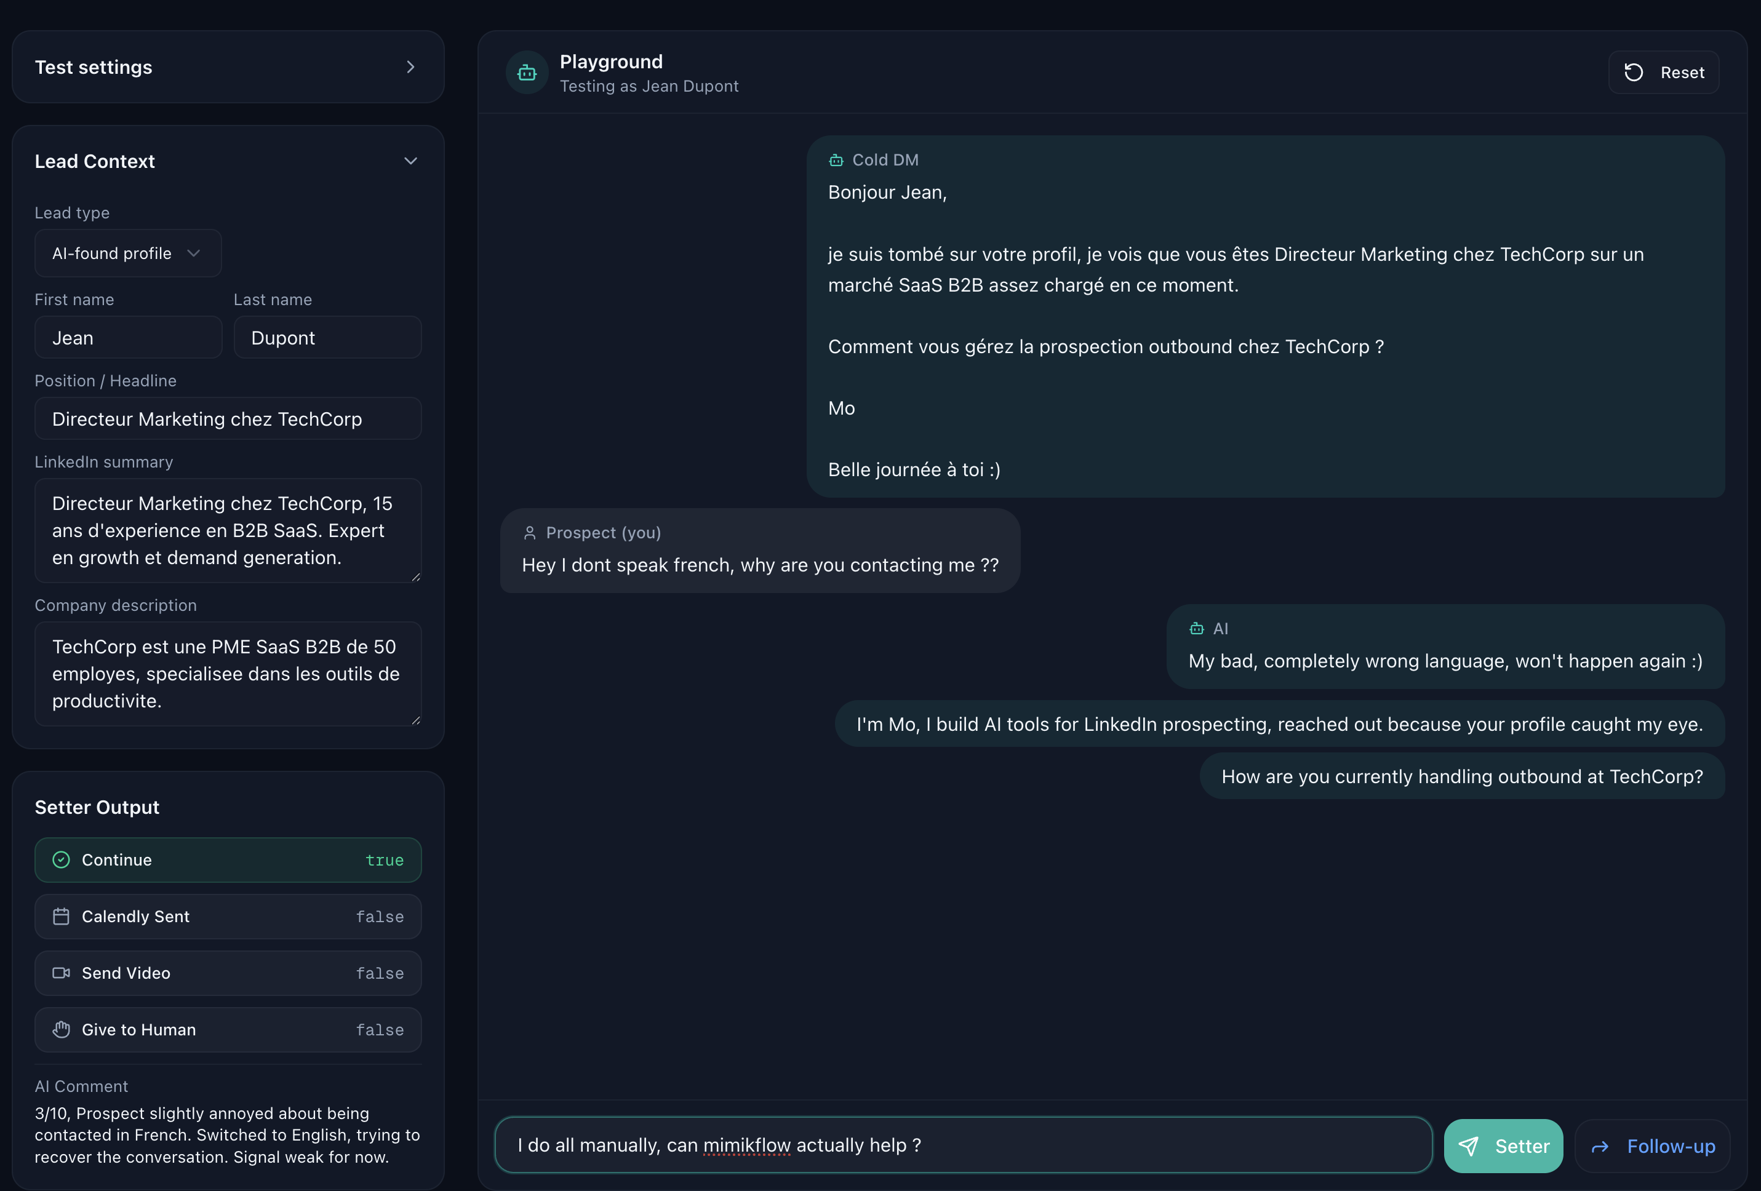The width and height of the screenshot is (1761, 1191).
Task: Click the Continue checkmark circle icon
Action: (62, 860)
